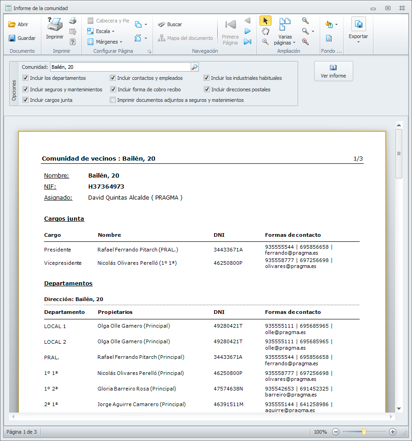Click the NIF value H37364973
This screenshot has width=412, height=441.
(x=106, y=186)
